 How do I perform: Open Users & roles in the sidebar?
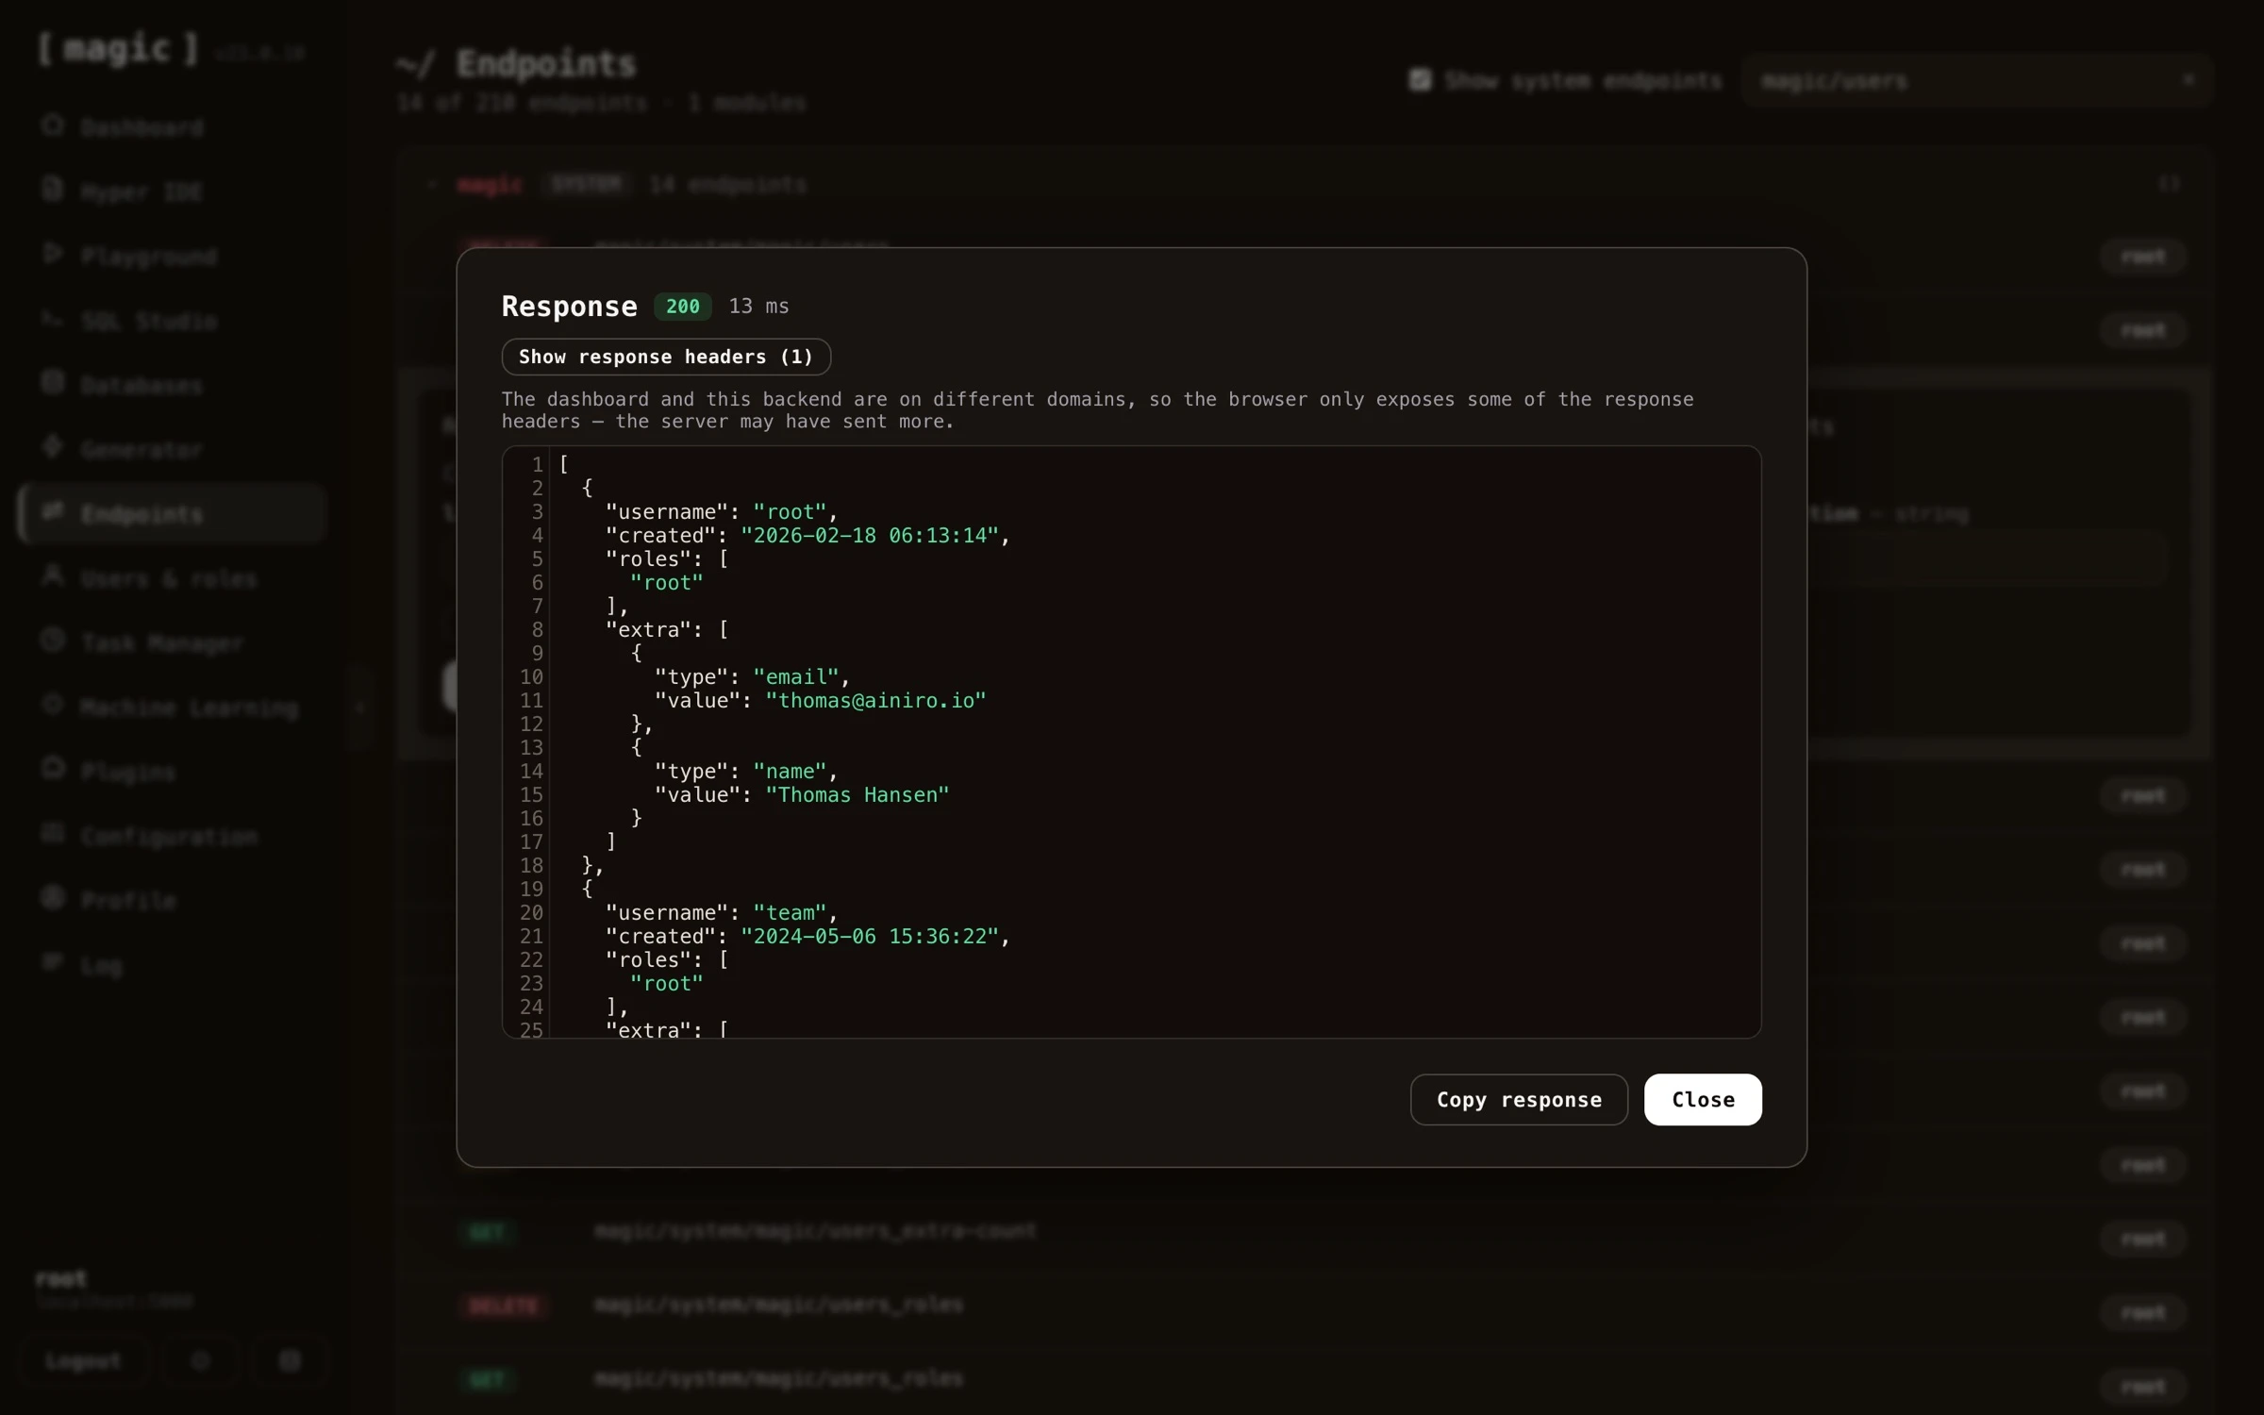(x=172, y=578)
